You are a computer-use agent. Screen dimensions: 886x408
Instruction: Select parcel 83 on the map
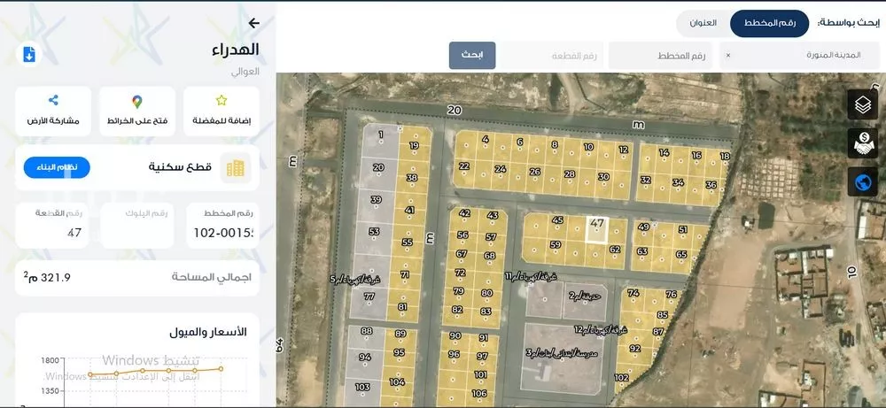(x=486, y=312)
